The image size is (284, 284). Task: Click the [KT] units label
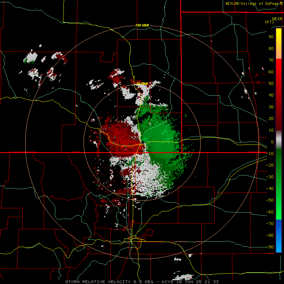(x=269, y=22)
